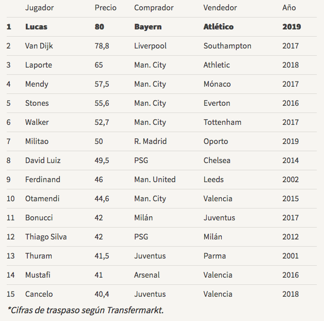Click the Thiago Silva player name
Screen dimensions: 324x321
click(x=46, y=237)
